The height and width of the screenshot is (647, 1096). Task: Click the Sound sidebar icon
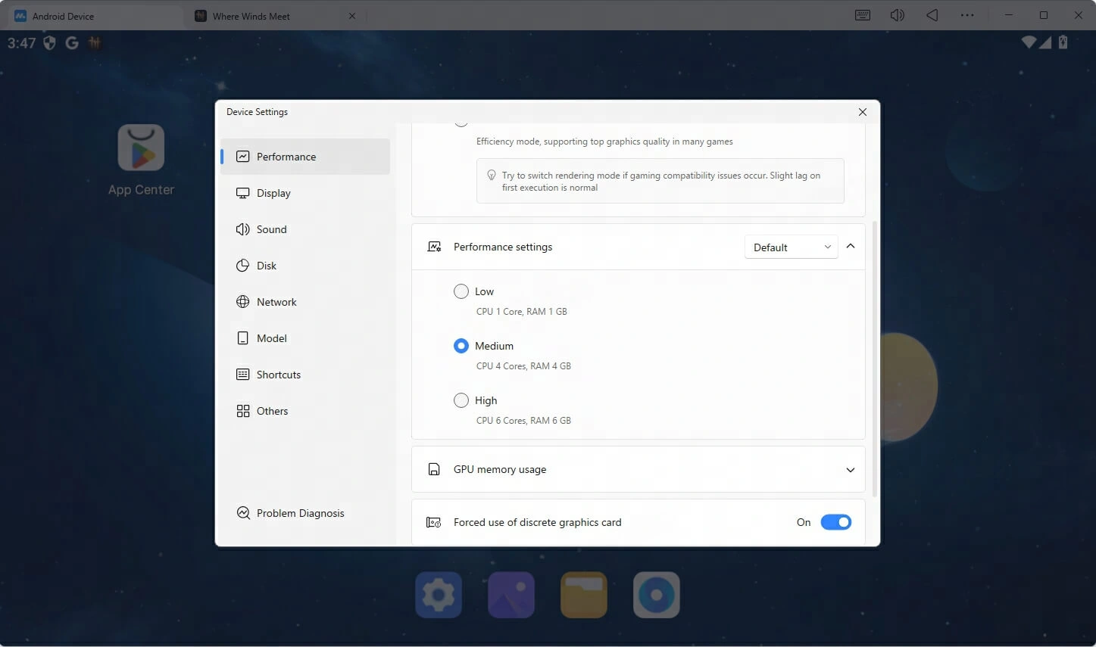pyautogui.click(x=242, y=229)
